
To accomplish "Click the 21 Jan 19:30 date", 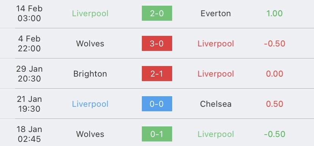I will pos(29,104).
